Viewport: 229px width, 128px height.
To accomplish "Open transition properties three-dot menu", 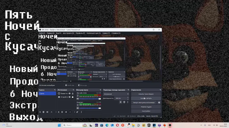I will click(x=128, y=102).
